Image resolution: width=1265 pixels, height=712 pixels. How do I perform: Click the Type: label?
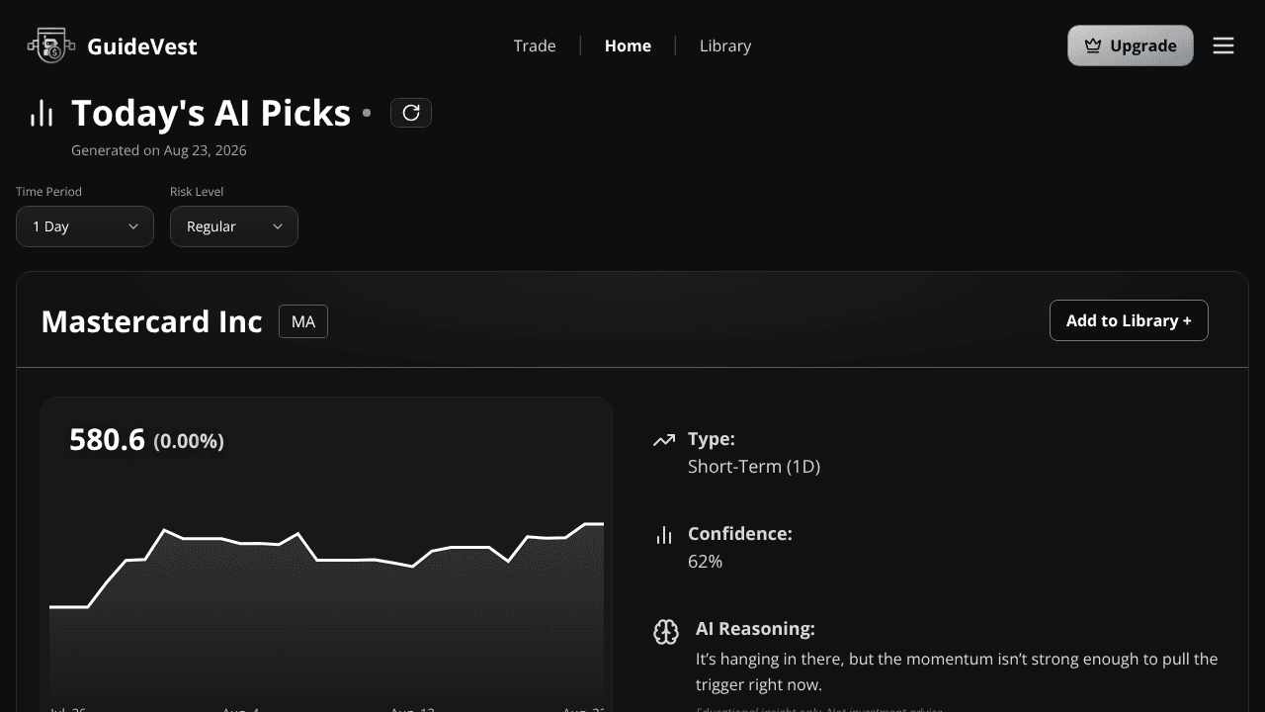point(712,439)
